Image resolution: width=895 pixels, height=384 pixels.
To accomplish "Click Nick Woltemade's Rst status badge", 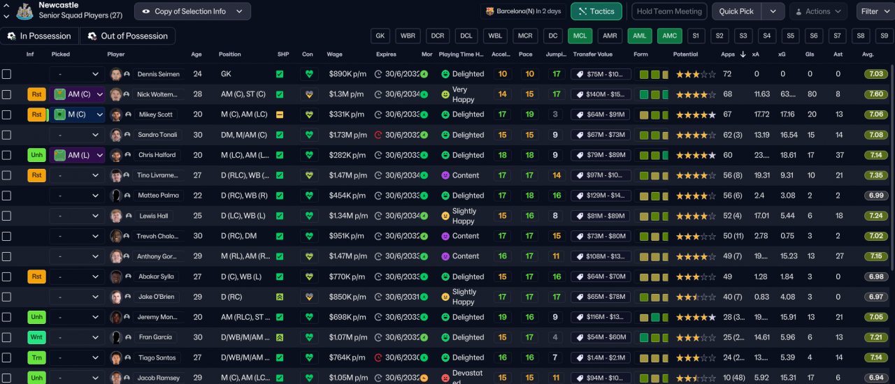I will pyautogui.click(x=37, y=94).
